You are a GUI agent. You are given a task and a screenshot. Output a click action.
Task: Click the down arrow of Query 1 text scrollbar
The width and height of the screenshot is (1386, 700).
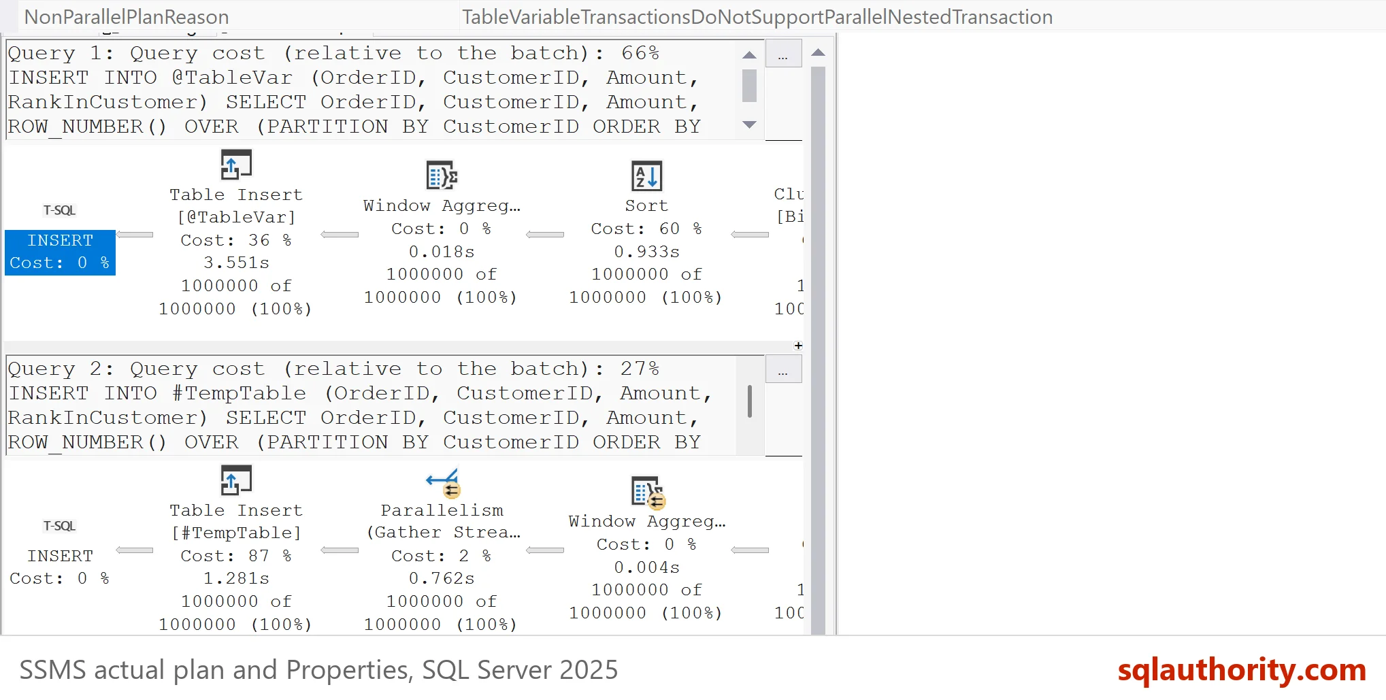click(749, 124)
